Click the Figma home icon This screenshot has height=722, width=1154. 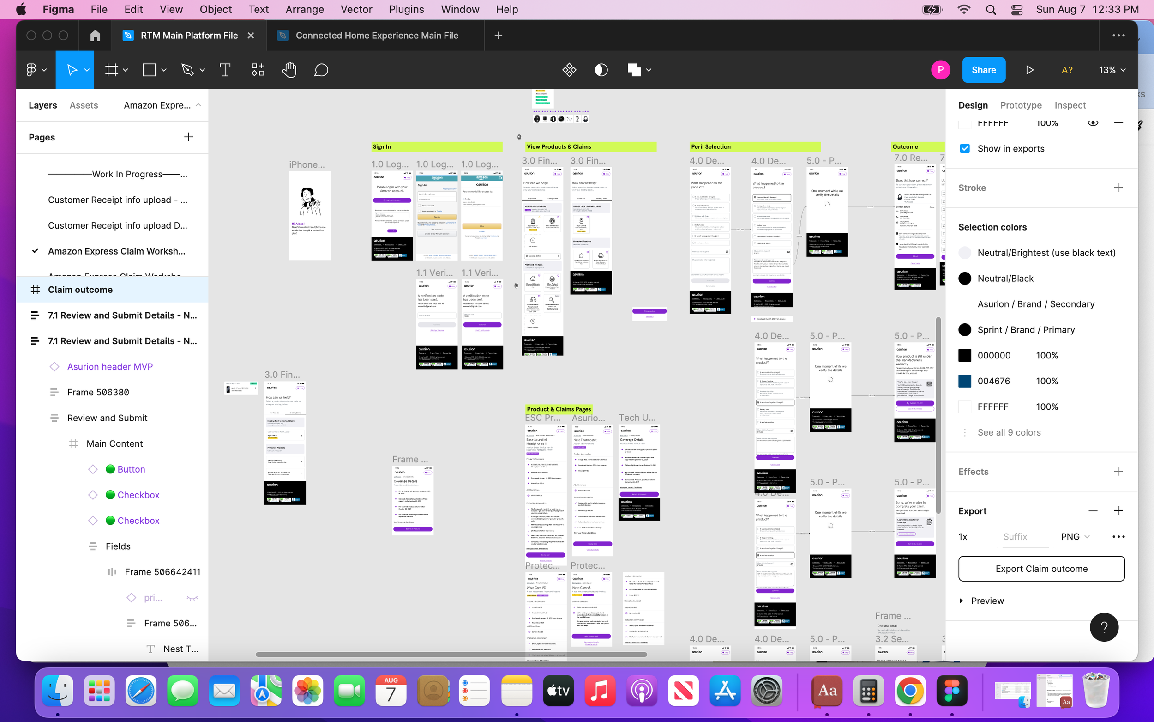[x=95, y=35]
